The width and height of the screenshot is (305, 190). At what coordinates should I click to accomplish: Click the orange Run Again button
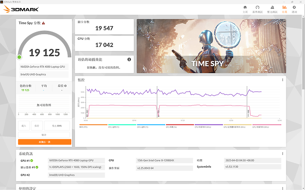pos(44,142)
